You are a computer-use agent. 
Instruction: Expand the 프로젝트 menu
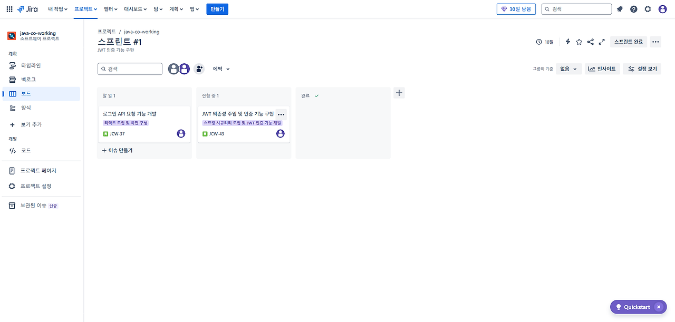pyautogui.click(x=86, y=9)
